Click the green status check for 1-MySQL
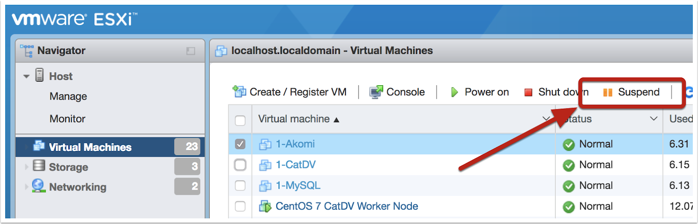 [569, 186]
